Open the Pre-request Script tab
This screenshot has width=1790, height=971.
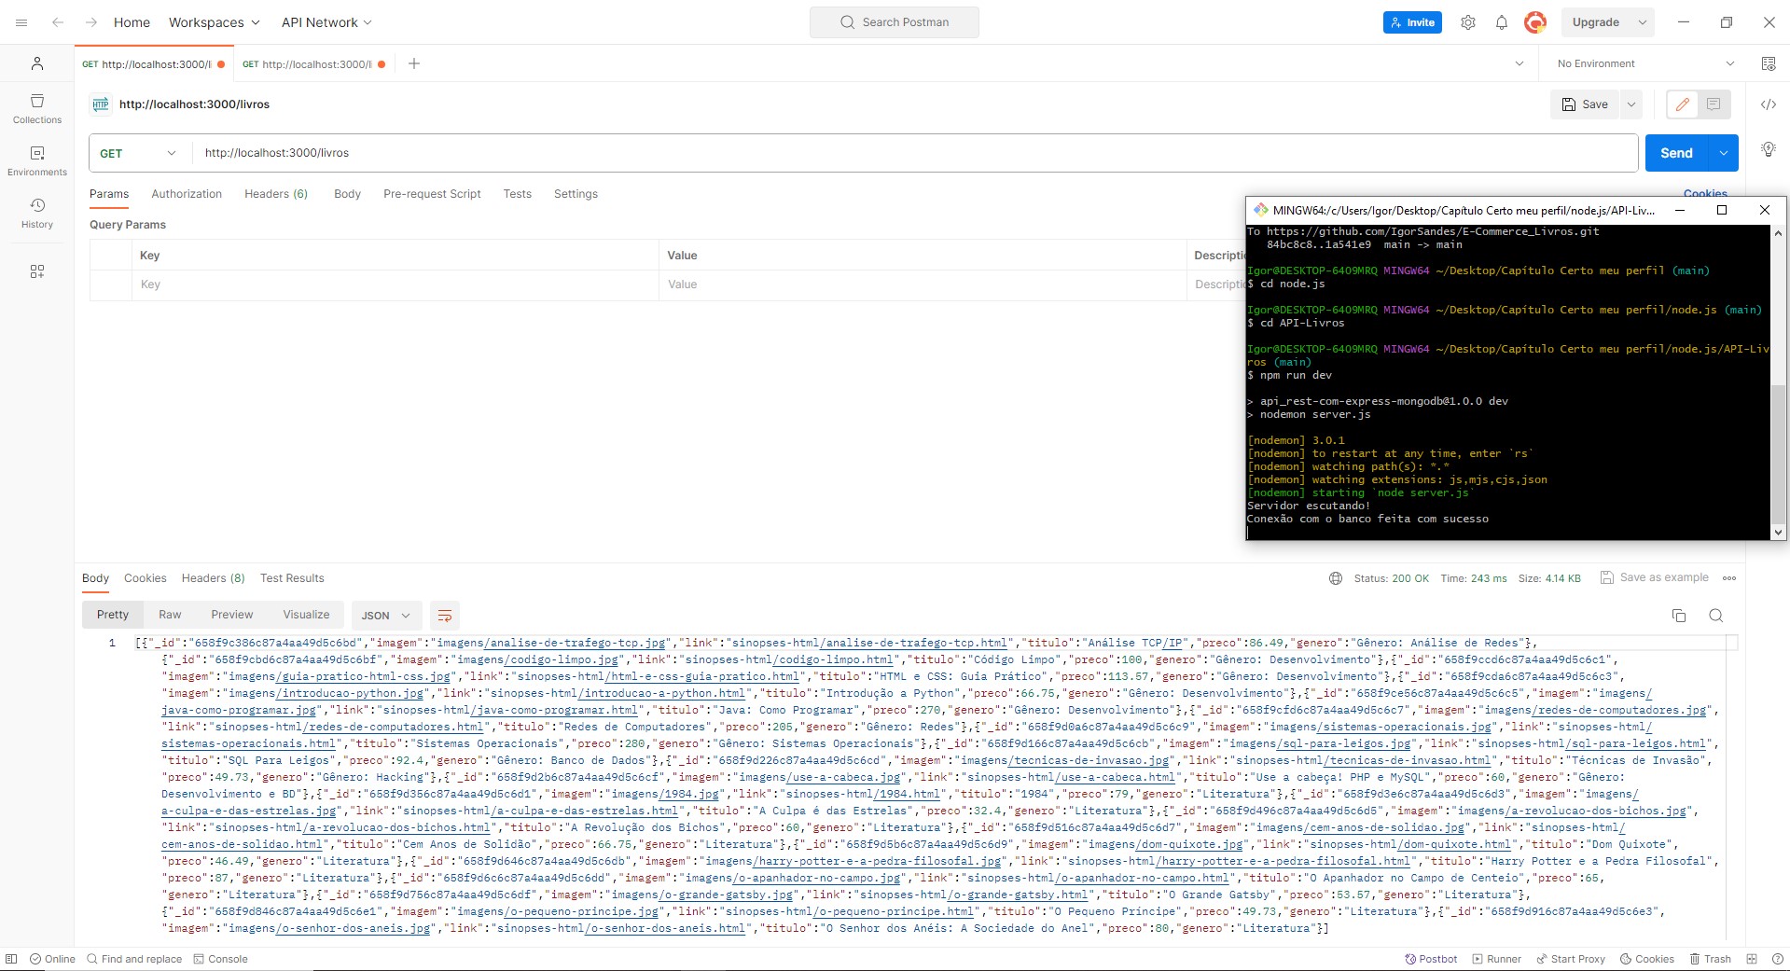(x=432, y=194)
